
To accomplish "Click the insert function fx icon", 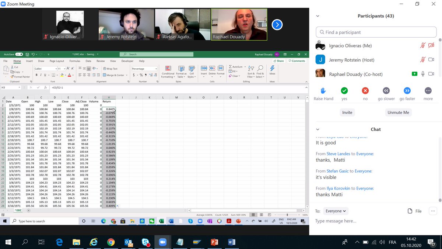I will click(x=45, y=87).
